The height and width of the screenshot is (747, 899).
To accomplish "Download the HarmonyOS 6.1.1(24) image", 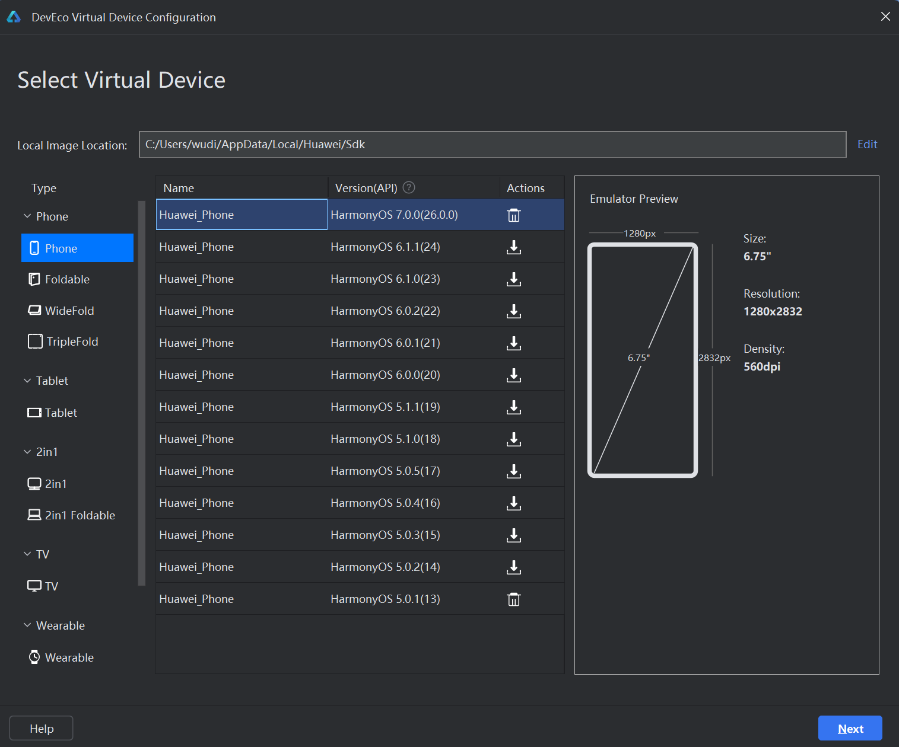I will [x=514, y=247].
